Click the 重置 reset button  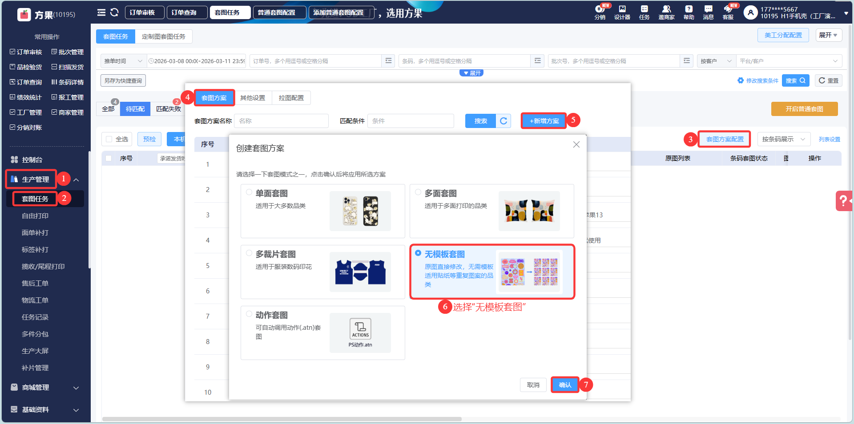(829, 80)
